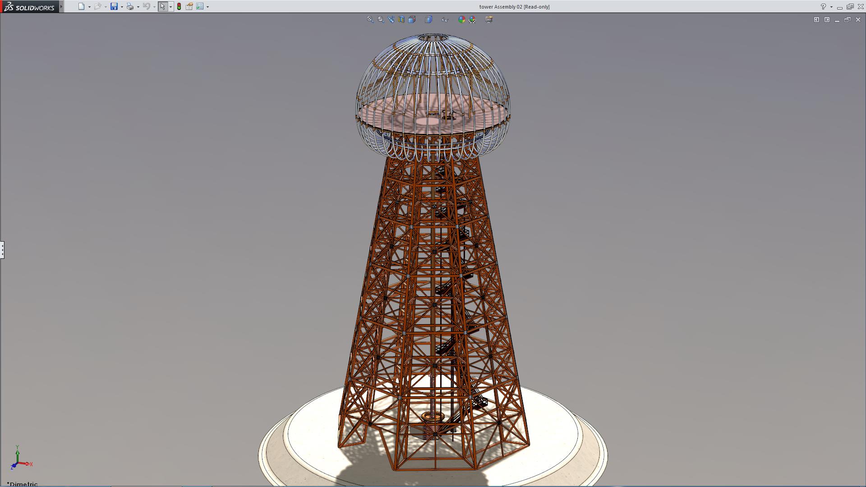
Task: Expand the Save button dropdown arrow
Action: (122, 7)
